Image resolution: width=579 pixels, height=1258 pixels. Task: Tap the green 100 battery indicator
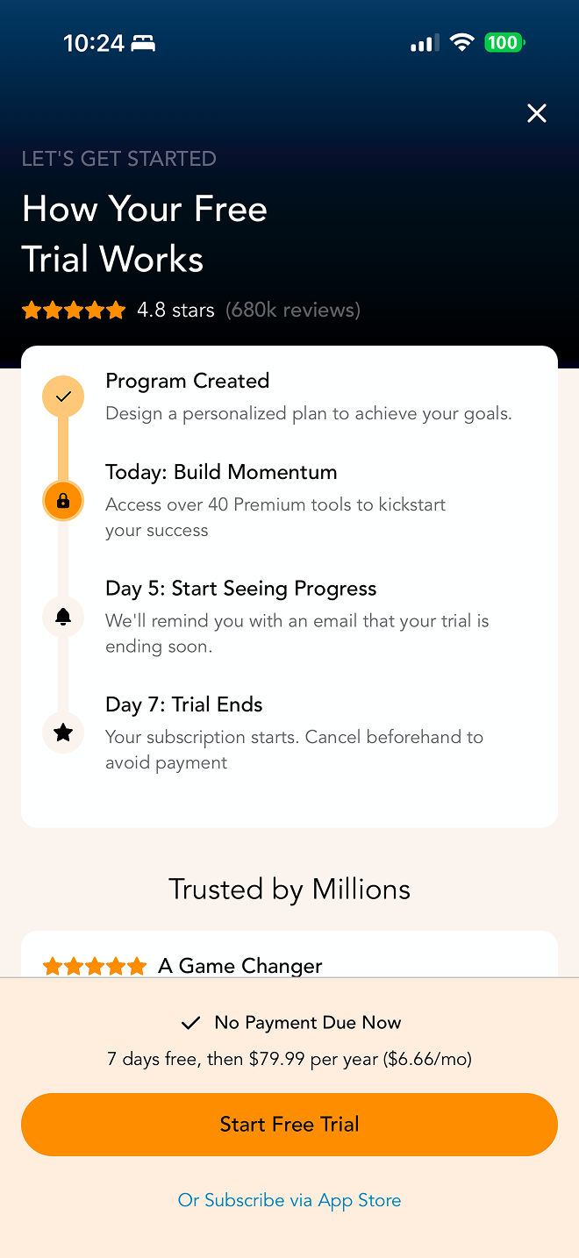504,42
